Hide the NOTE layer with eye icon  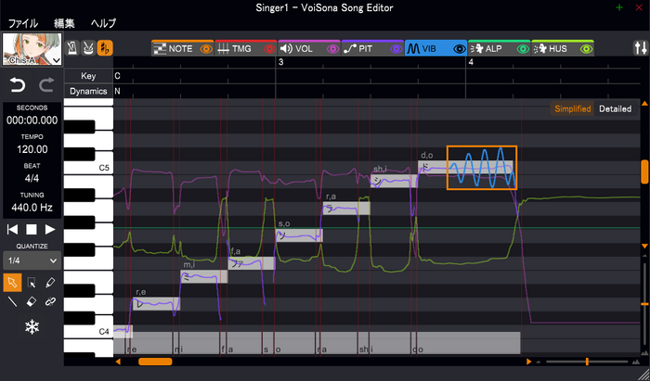[205, 47]
